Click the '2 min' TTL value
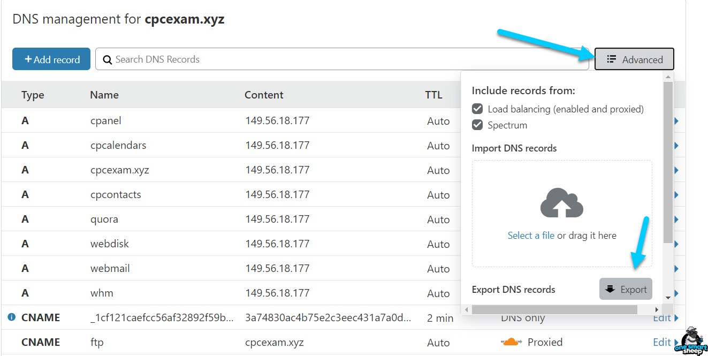Image resolution: width=708 pixels, height=356 pixels. [440, 318]
